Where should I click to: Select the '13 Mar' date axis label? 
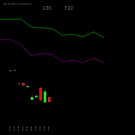point(49,128)
